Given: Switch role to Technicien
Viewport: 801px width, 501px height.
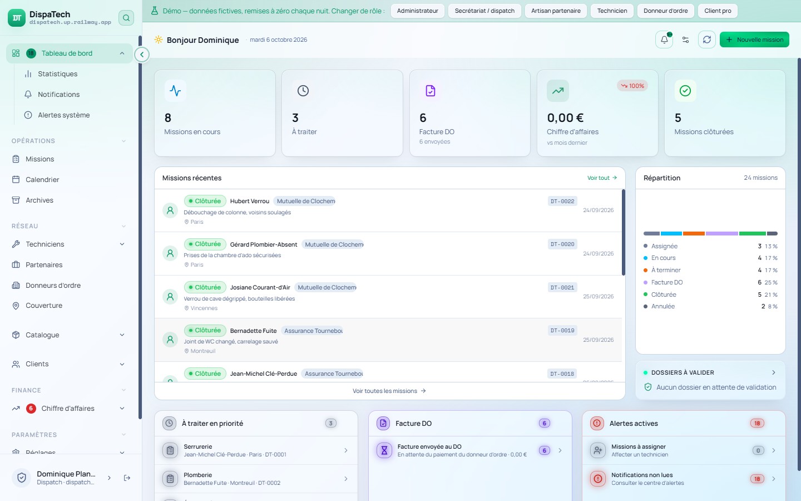Looking at the screenshot, I should click(x=612, y=11).
